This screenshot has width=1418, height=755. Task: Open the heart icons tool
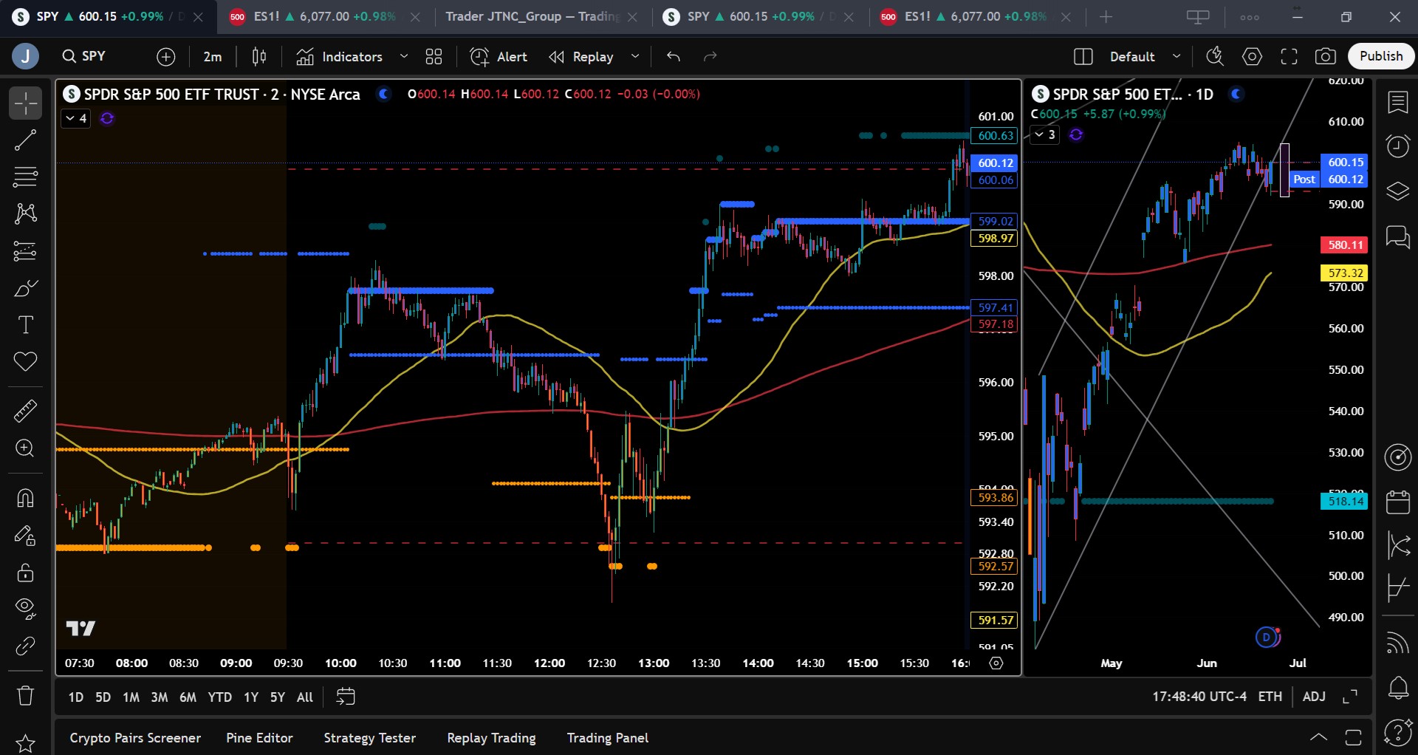[25, 362]
